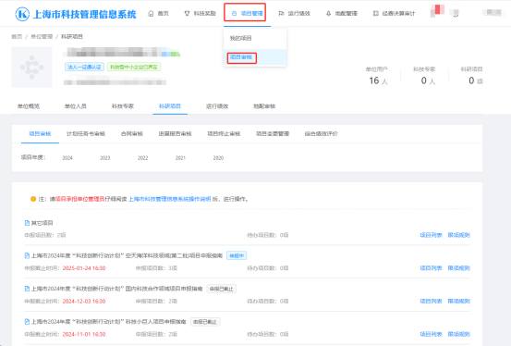Filter by project year 2020
Screen dimensions: 511x346
(x=218, y=158)
